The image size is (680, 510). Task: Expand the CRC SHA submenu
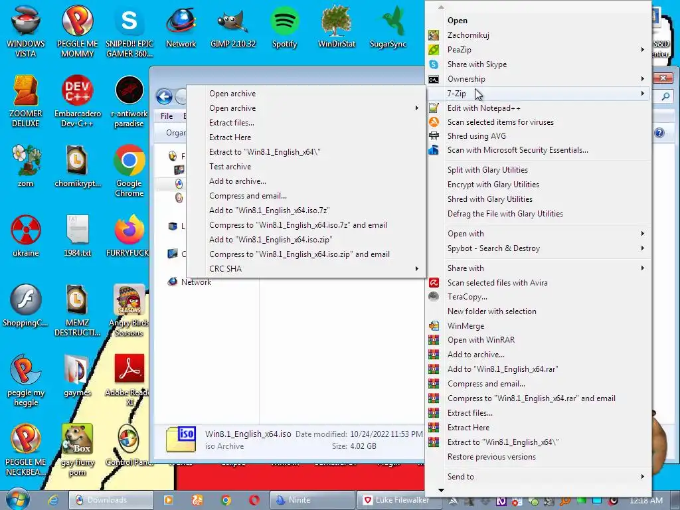pos(417,268)
